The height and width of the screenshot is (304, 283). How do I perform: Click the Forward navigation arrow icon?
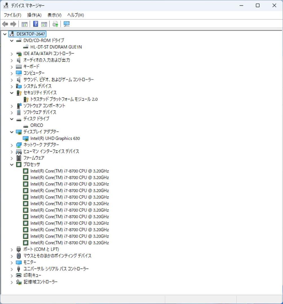(13, 24)
